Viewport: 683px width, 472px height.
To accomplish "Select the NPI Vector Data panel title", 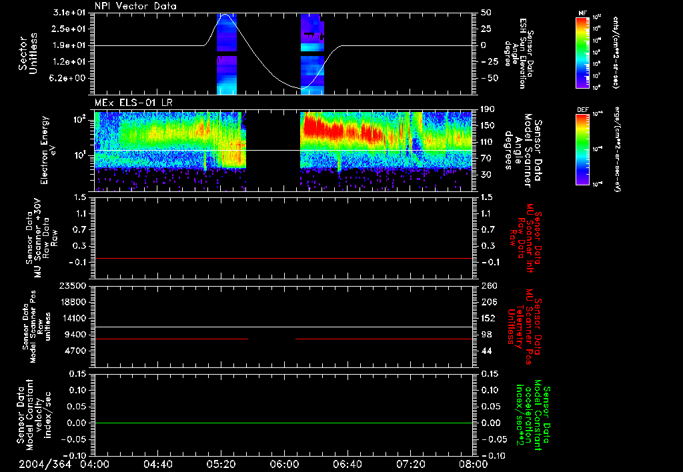I will click(135, 6).
